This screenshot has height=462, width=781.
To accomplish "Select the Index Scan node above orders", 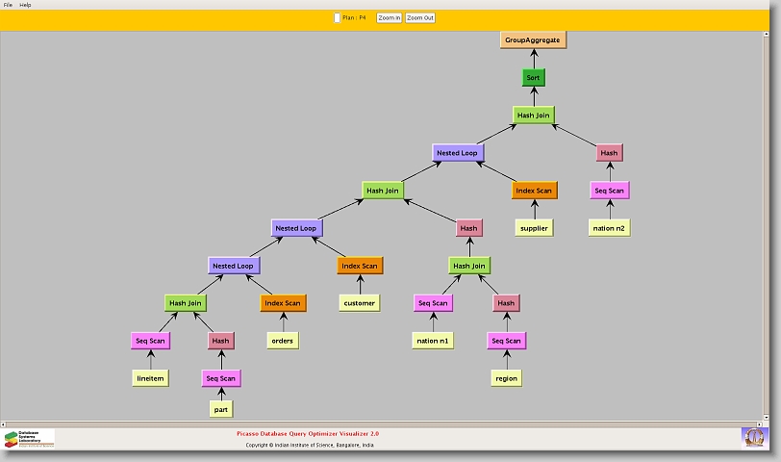I will coord(283,303).
